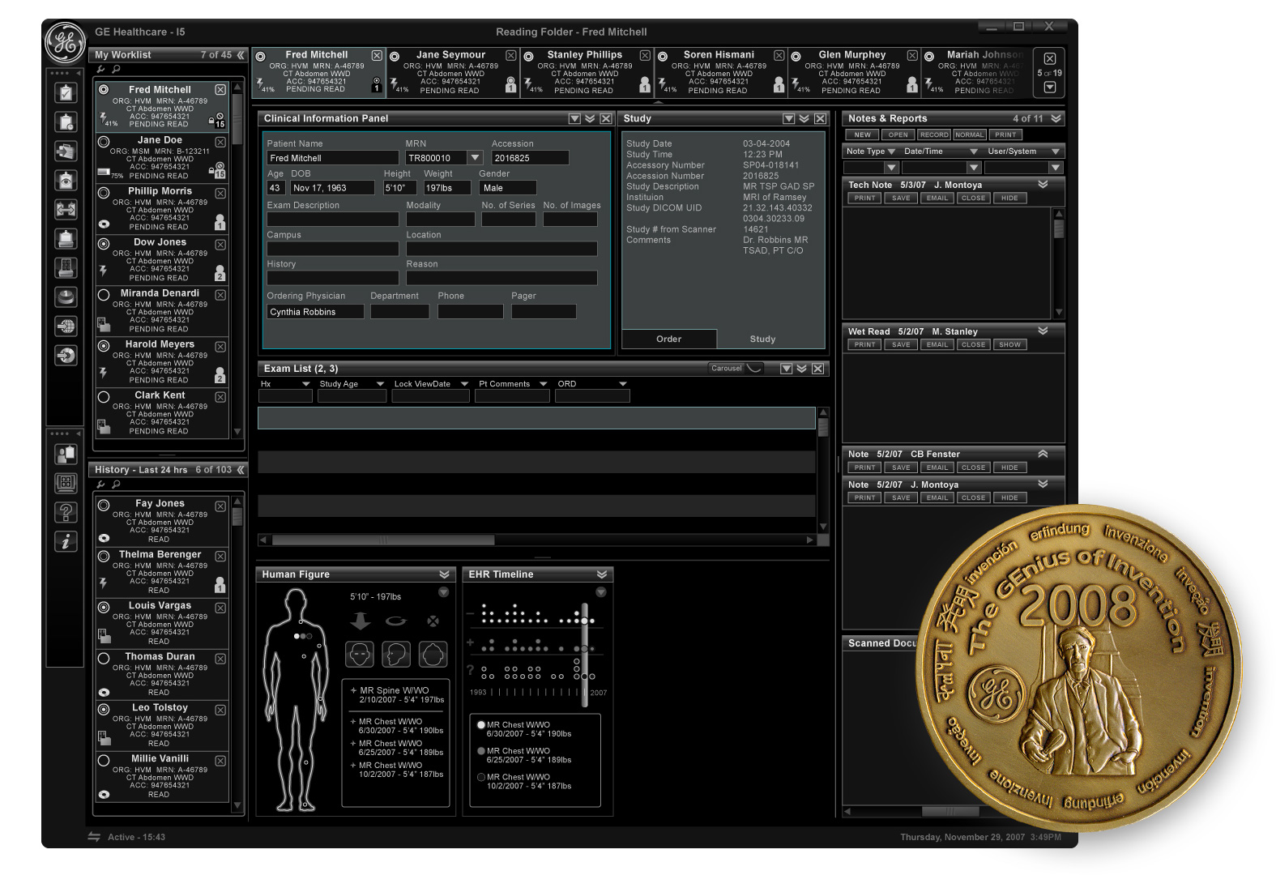
Task: Select Phillip Morris worklist radio button
Action: pyautogui.click(x=104, y=193)
